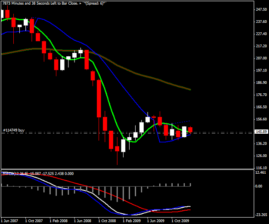Click the '1 Jun 2009' date label
The height and width of the screenshot is (224, 269).
click(x=156, y=221)
